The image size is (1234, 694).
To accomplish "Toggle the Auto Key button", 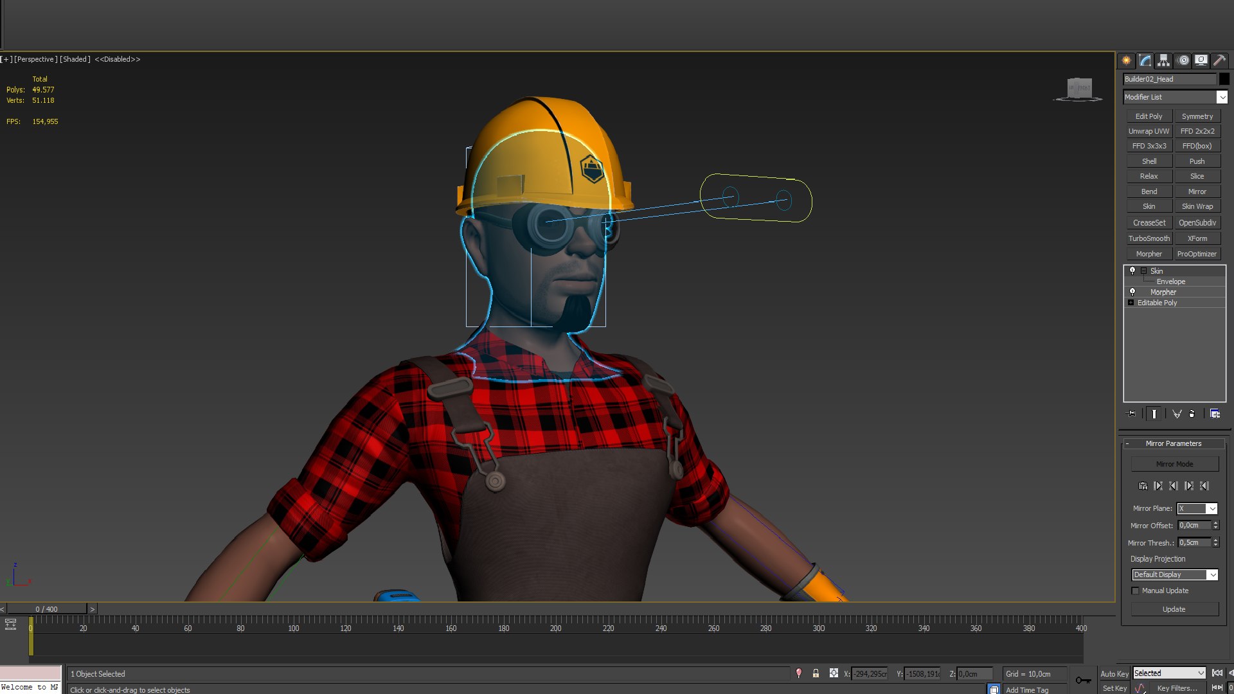I will point(1114,674).
